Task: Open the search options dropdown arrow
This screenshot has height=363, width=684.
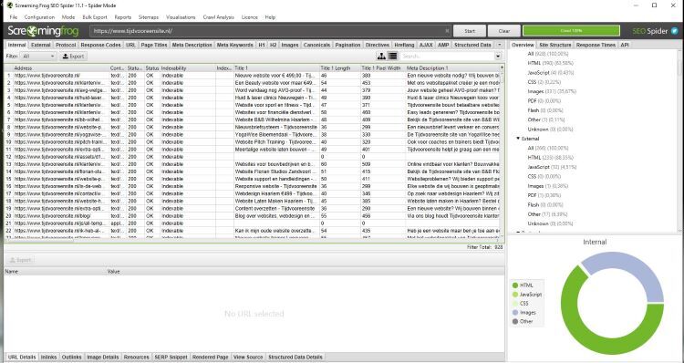Action: click(498, 57)
